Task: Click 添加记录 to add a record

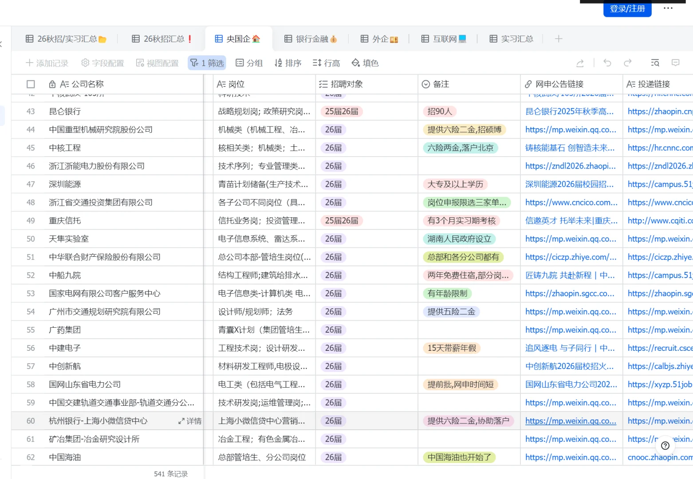Action: [47, 63]
